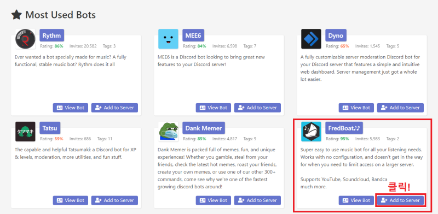Screen dimensions: 438x214
Task: Open the Rythm bot name label
Action: pos(52,35)
